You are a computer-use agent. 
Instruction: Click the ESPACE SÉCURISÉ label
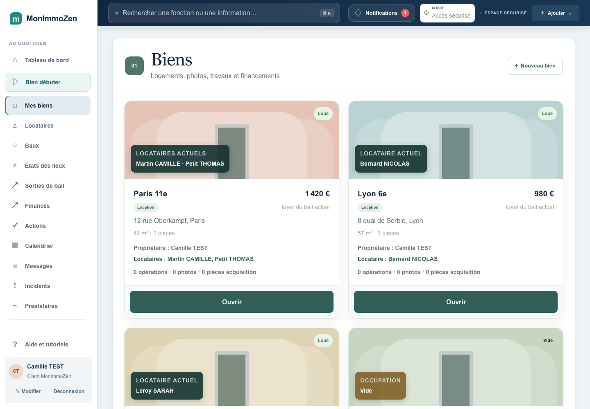click(506, 13)
